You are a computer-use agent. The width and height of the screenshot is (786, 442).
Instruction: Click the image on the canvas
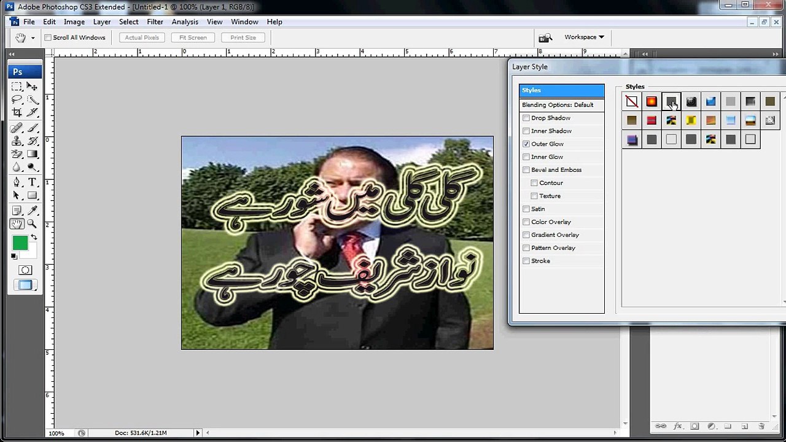(337, 243)
